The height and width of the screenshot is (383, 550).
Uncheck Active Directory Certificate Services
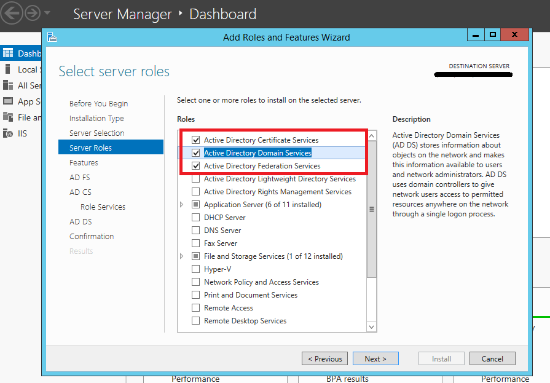tap(196, 140)
